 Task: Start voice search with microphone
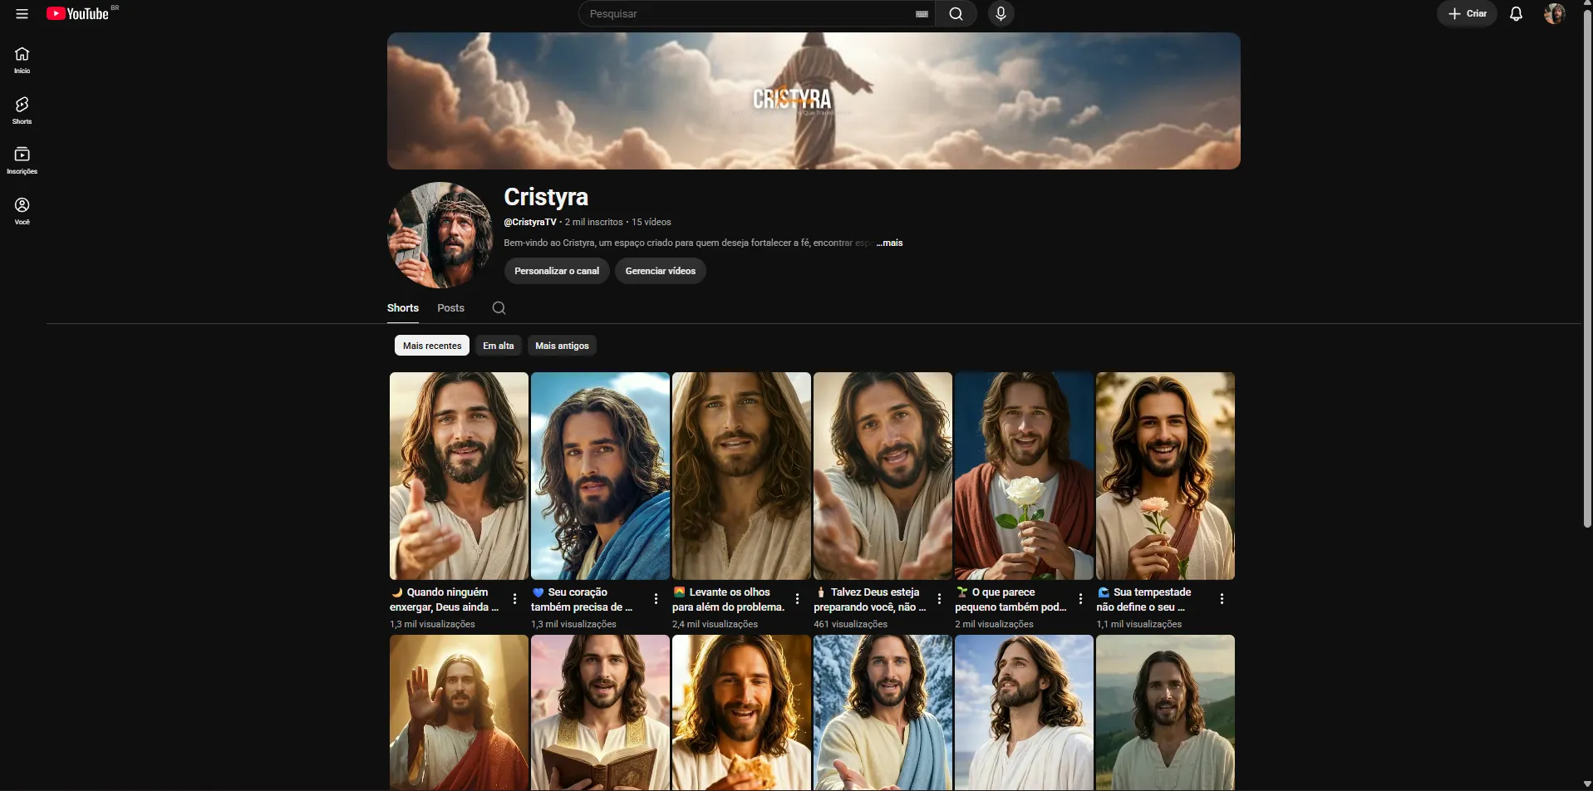1001,14
